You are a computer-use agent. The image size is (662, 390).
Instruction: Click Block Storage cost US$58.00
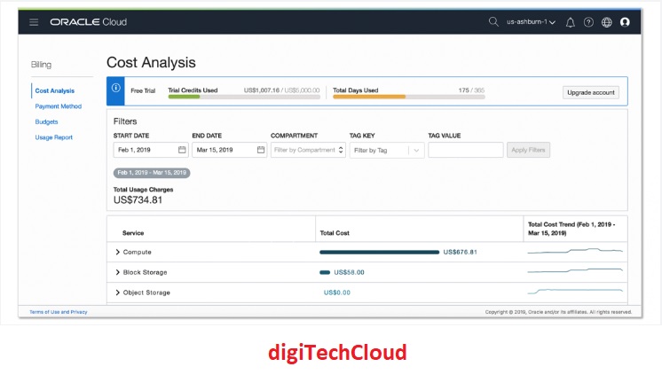pyautogui.click(x=349, y=272)
